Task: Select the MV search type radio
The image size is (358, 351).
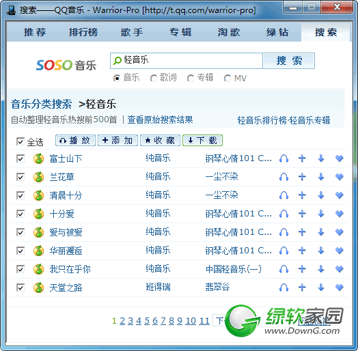Action: click(x=228, y=79)
